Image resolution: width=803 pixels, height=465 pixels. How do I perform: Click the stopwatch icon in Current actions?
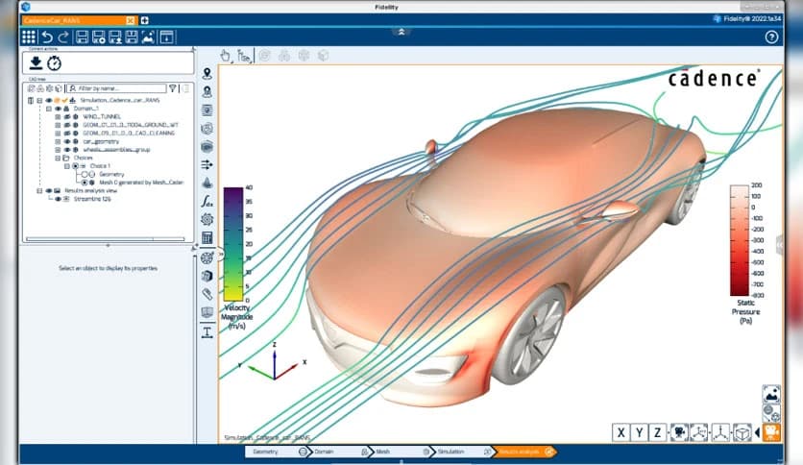point(54,63)
